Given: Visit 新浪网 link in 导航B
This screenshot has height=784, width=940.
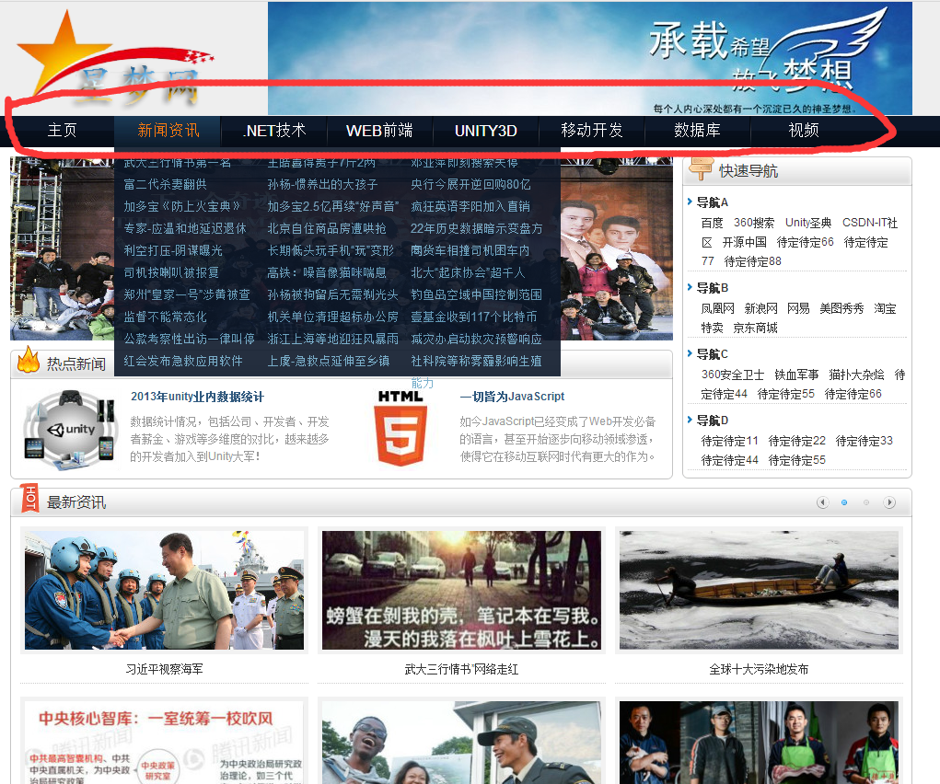Looking at the screenshot, I should (760, 308).
